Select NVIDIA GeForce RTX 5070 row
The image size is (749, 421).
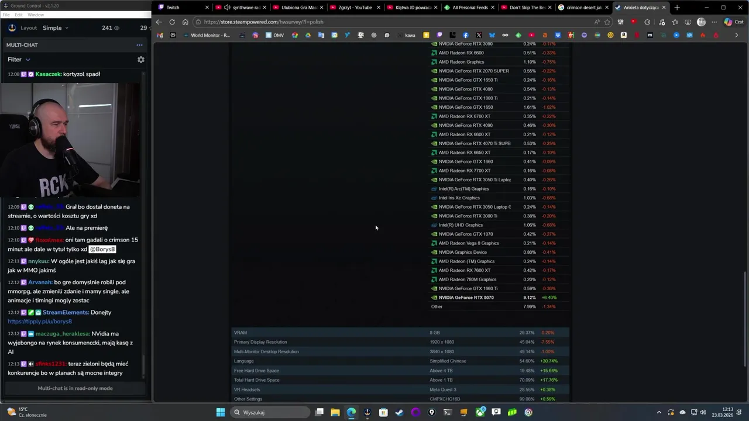[x=500, y=298]
